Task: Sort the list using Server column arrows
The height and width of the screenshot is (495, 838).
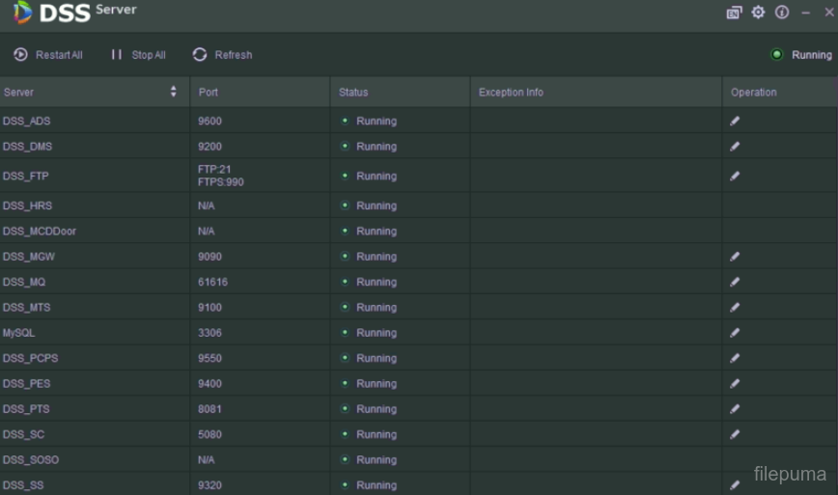Action: click(174, 92)
